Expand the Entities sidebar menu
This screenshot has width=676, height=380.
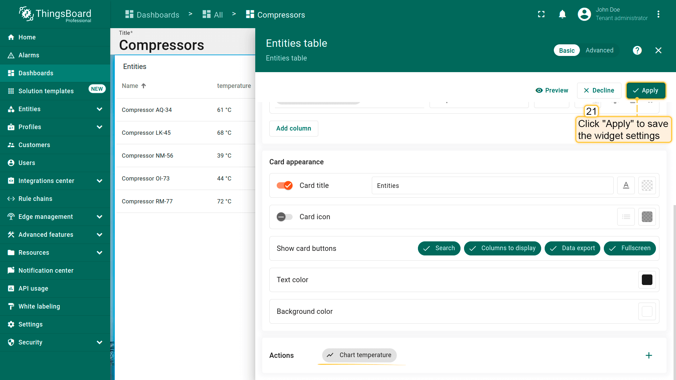tap(100, 109)
